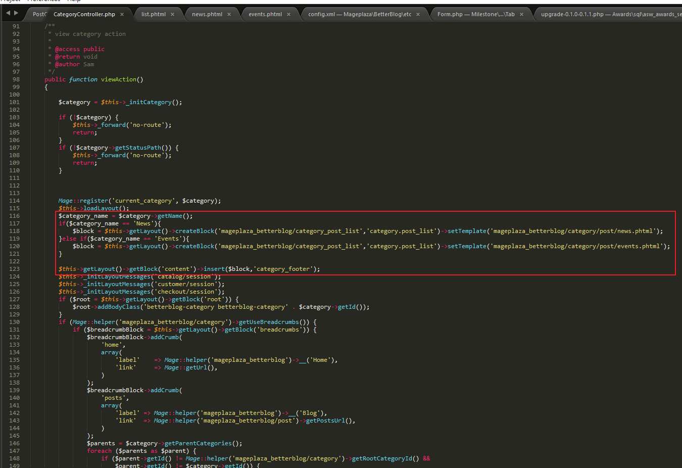Close the Form.php tab
The width and height of the screenshot is (682, 468).
(x=521, y=15)
